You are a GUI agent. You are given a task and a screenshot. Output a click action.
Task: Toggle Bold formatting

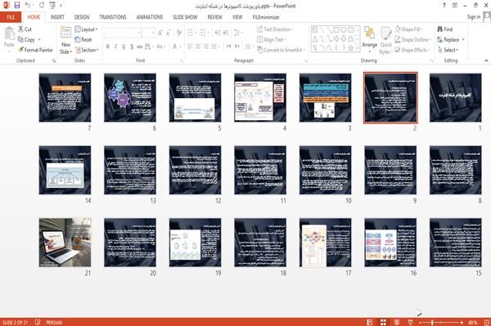coord(108,47)
